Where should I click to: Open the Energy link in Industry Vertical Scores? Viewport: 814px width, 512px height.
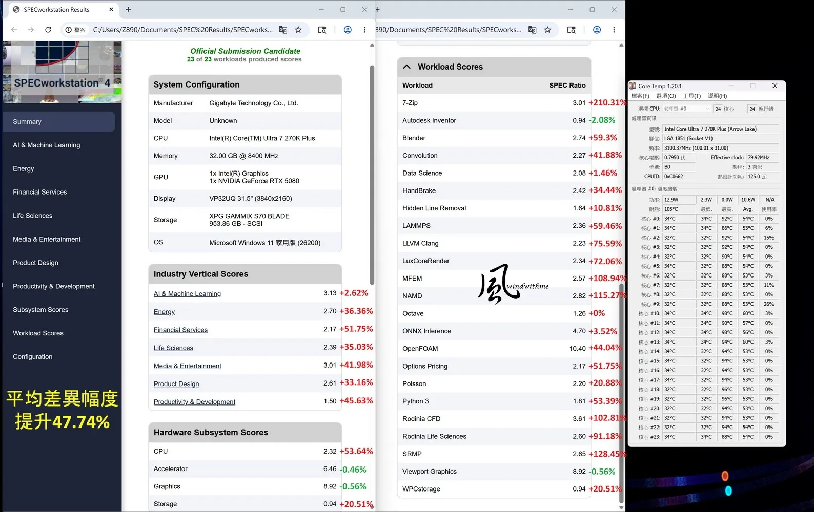pos(164,312)
